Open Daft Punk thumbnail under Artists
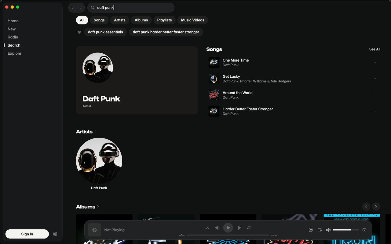The height and width of the screenshot is (244, 391). (x=99, y=161)
